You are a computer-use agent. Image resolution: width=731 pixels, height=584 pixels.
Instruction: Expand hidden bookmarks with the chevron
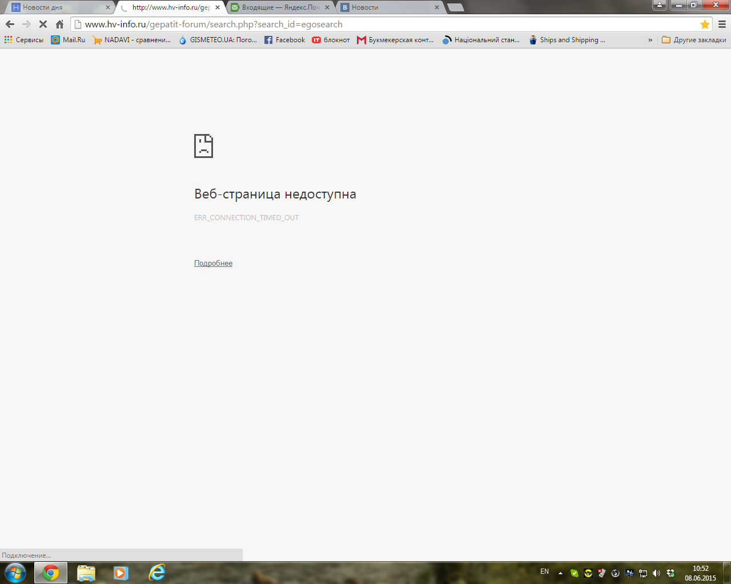(650, 40)
